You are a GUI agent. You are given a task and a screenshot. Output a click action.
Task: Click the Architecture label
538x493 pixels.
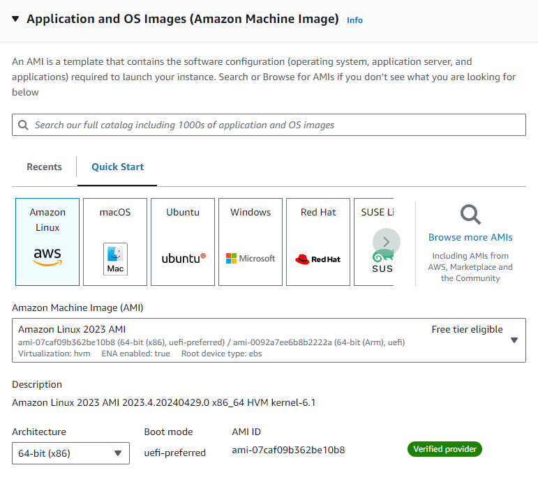click(39, 432)
